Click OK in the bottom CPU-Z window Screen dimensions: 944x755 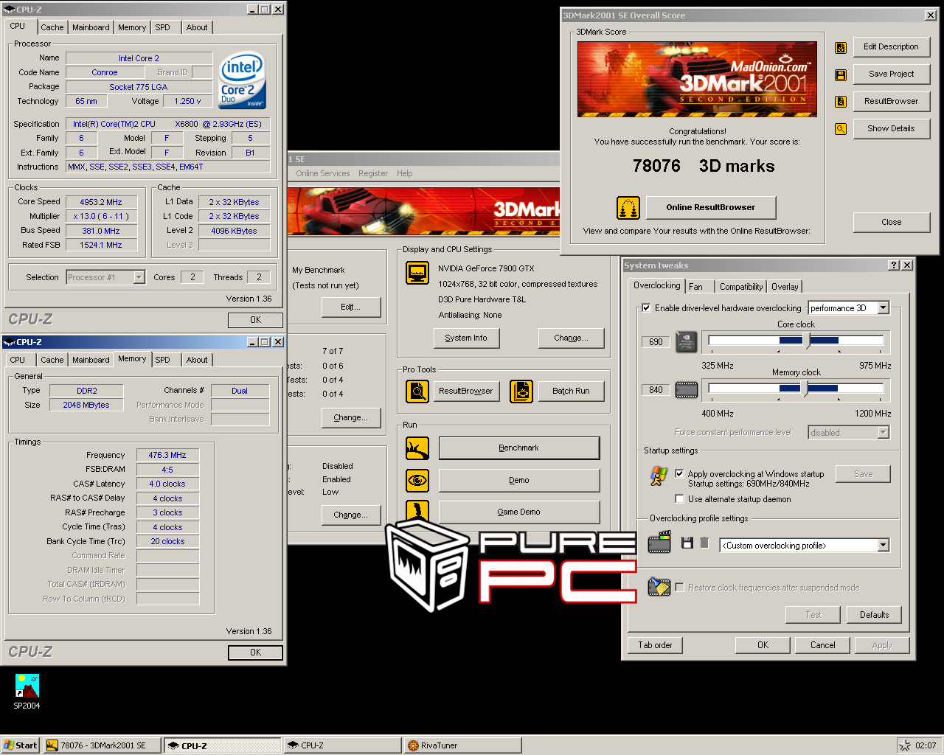point(255,653)
